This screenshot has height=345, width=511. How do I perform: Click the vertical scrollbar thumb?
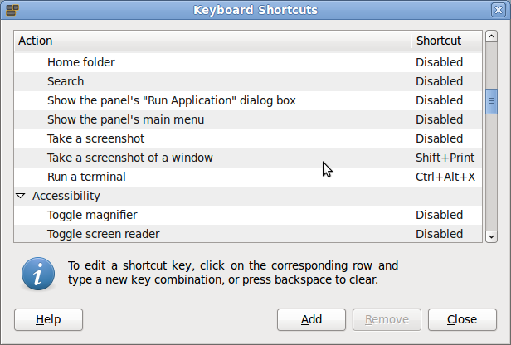(491, 101)
